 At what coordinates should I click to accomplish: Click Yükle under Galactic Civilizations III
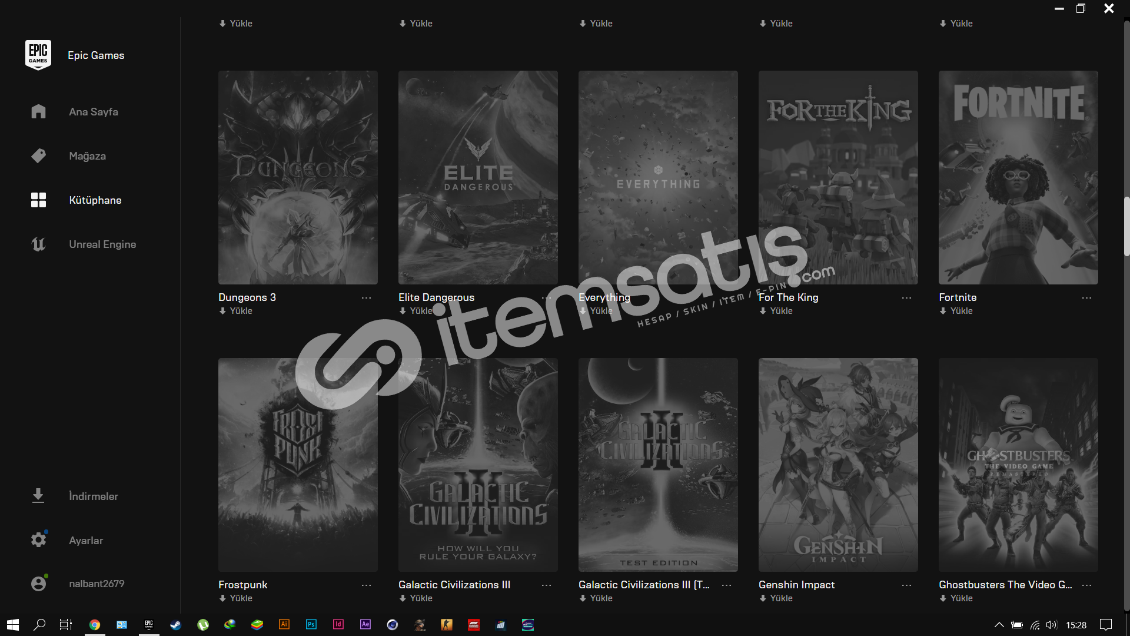click(416, 598)
